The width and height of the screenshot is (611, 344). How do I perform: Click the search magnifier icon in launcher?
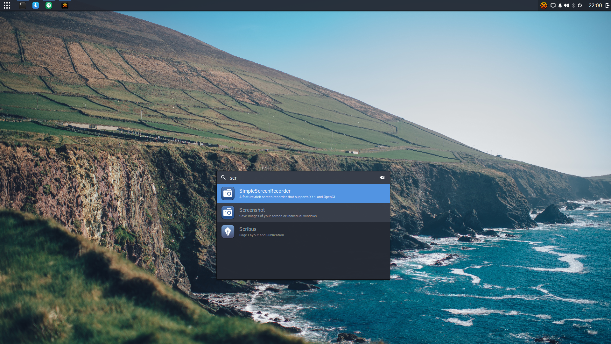[x=223, y=177]
